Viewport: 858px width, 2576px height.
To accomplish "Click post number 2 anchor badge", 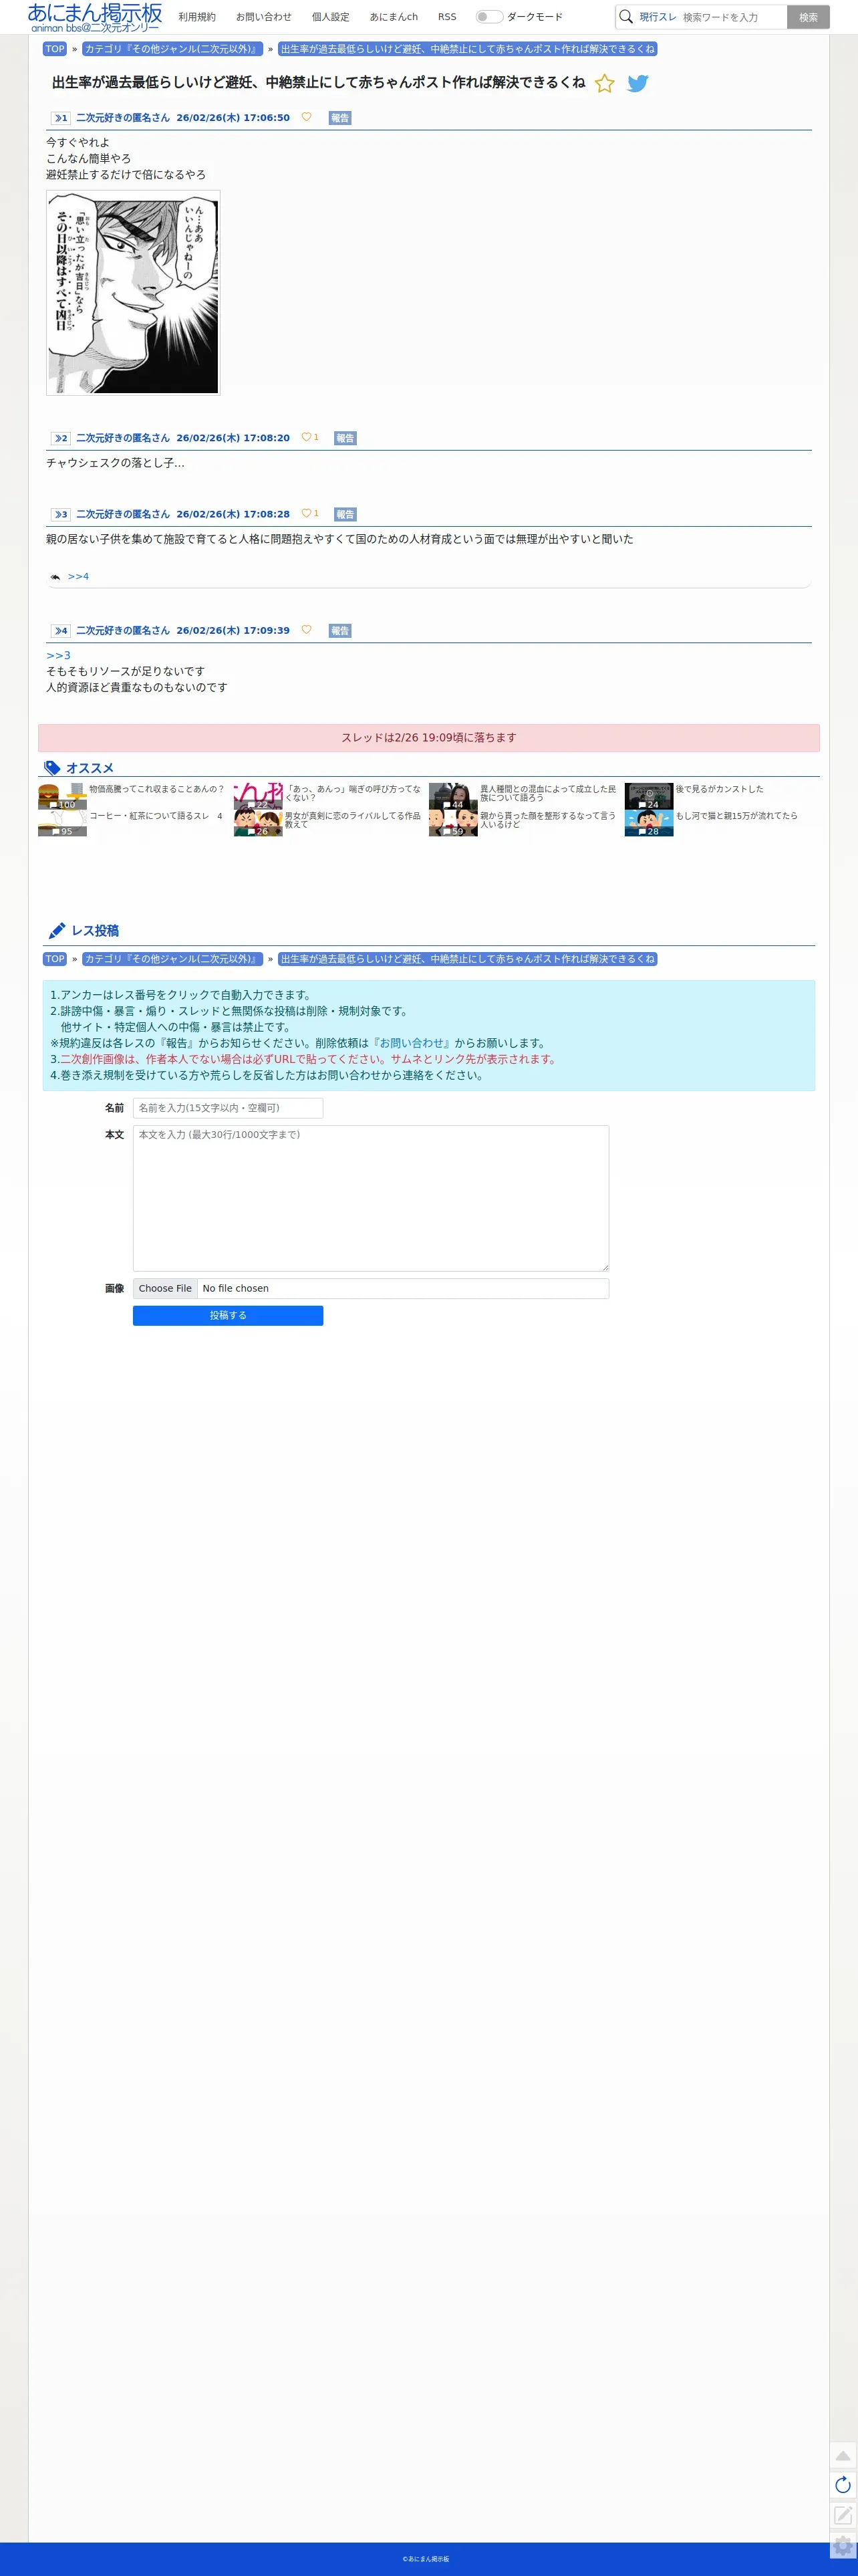I will point(61,438).
